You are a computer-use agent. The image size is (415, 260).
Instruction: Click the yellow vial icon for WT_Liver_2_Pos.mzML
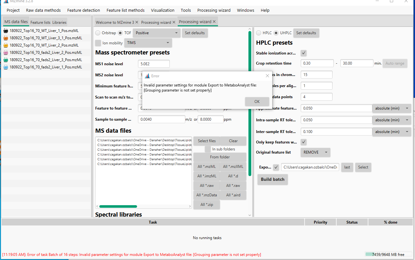click(5, 45)
